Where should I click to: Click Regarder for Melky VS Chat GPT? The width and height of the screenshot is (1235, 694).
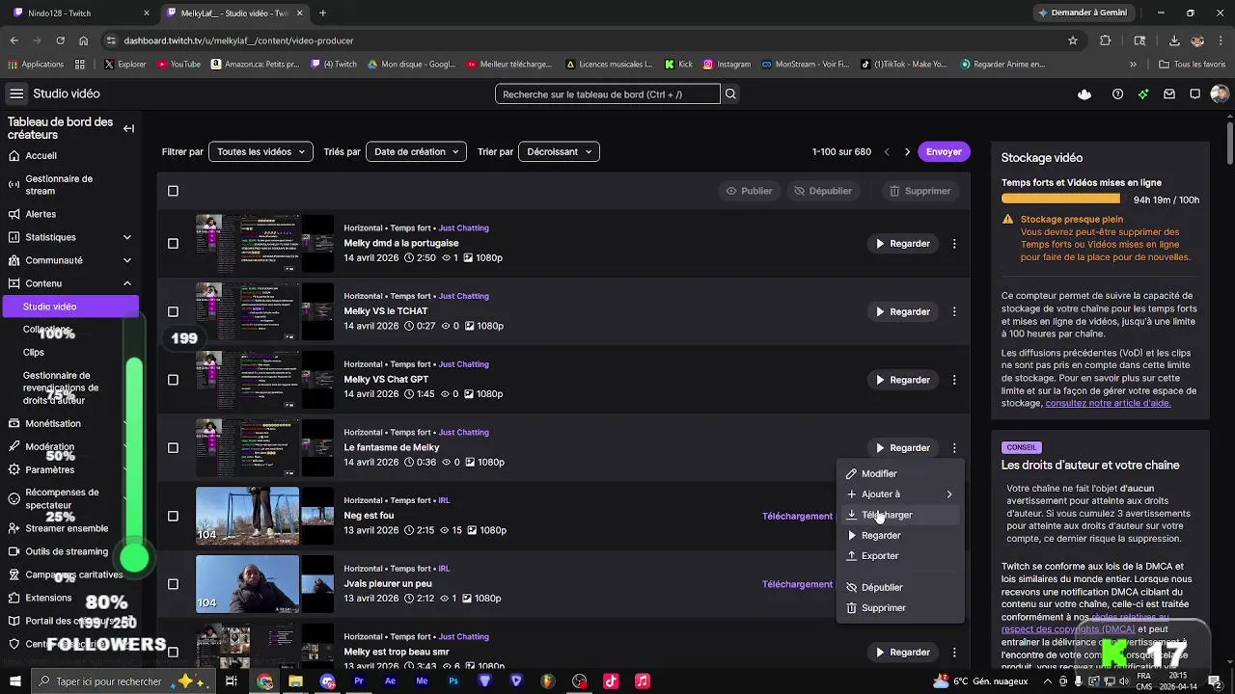[x=902, y=380]
